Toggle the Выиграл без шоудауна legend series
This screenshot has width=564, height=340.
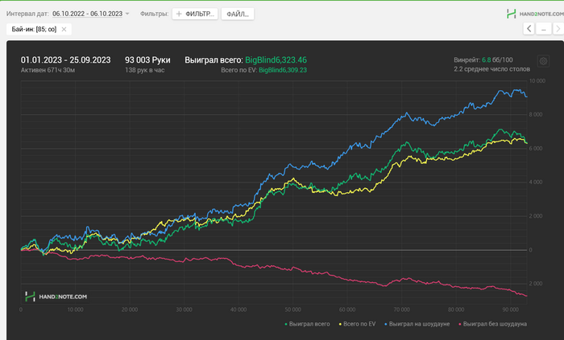pyautogui.click(x=492, y=324)
